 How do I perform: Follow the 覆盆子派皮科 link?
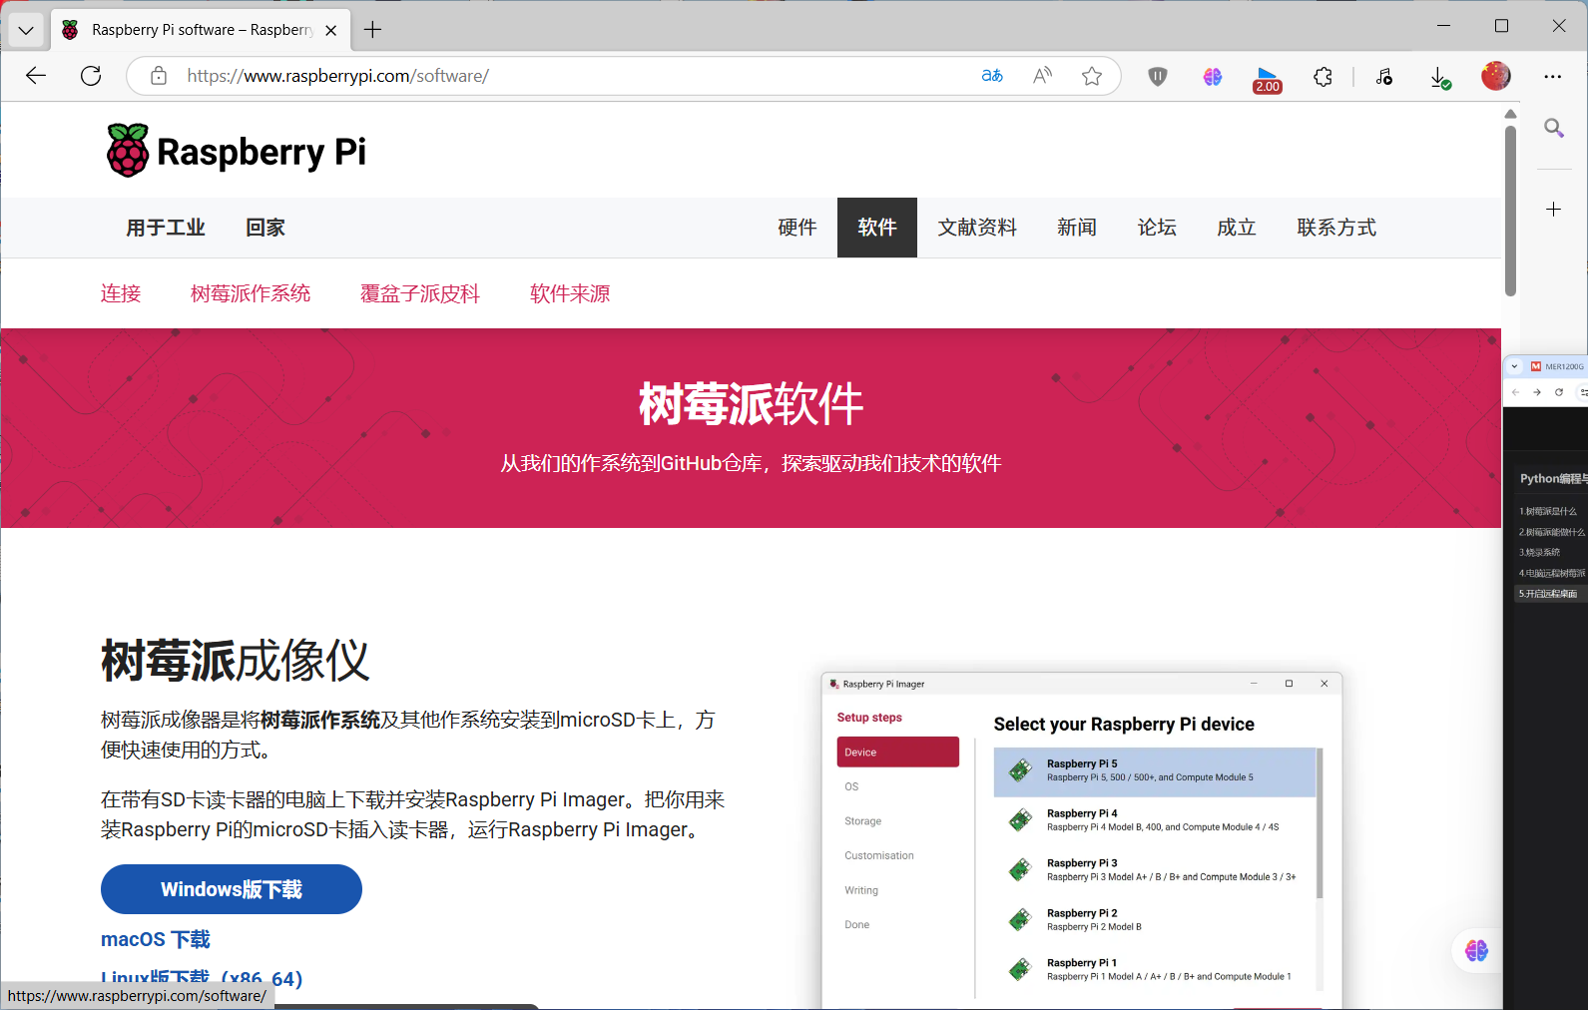pyautogui.click(x=420, y=293)
